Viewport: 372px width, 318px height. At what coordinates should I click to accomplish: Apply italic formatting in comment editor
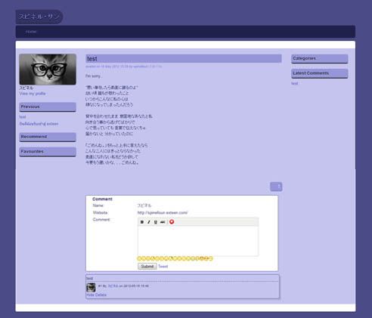(x=149, y=222)
